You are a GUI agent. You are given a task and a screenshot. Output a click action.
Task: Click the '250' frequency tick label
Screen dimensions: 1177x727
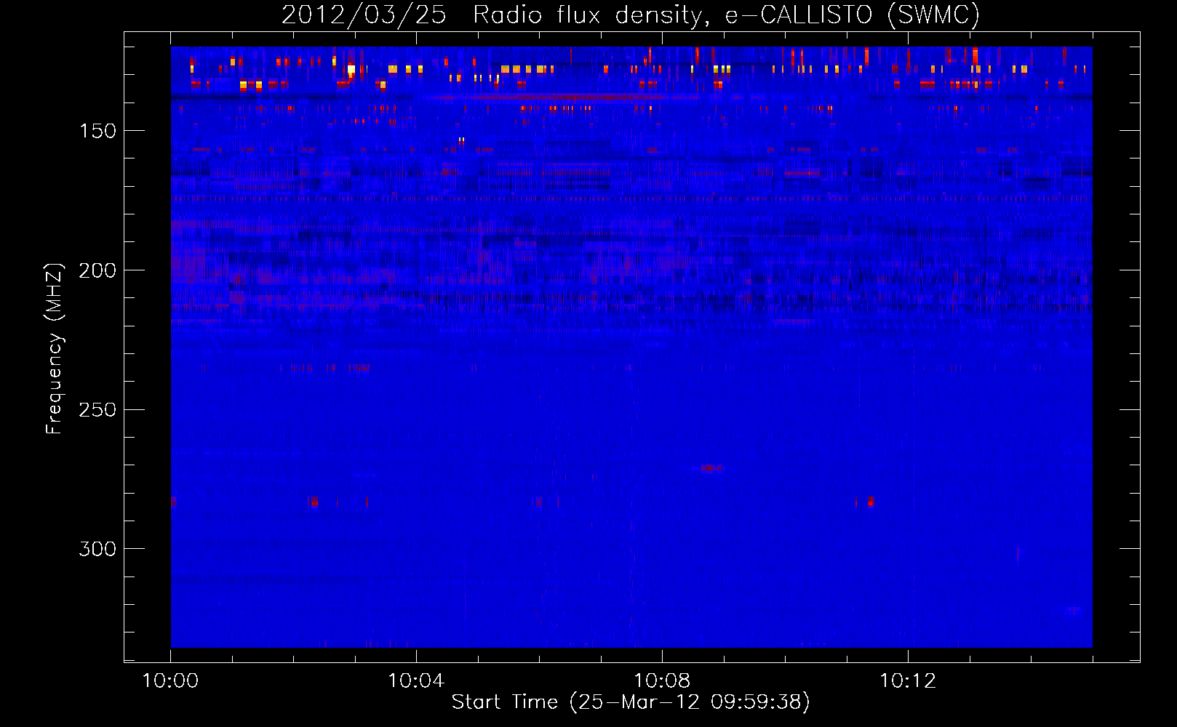click(x=97, y=410)
